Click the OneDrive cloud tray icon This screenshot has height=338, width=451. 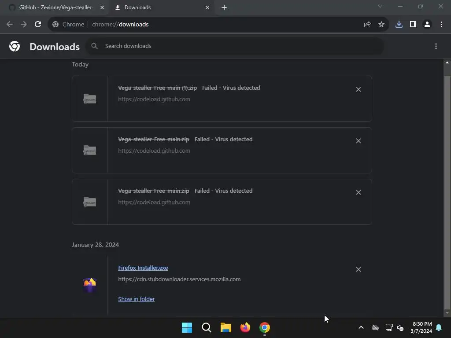(375, 327)
